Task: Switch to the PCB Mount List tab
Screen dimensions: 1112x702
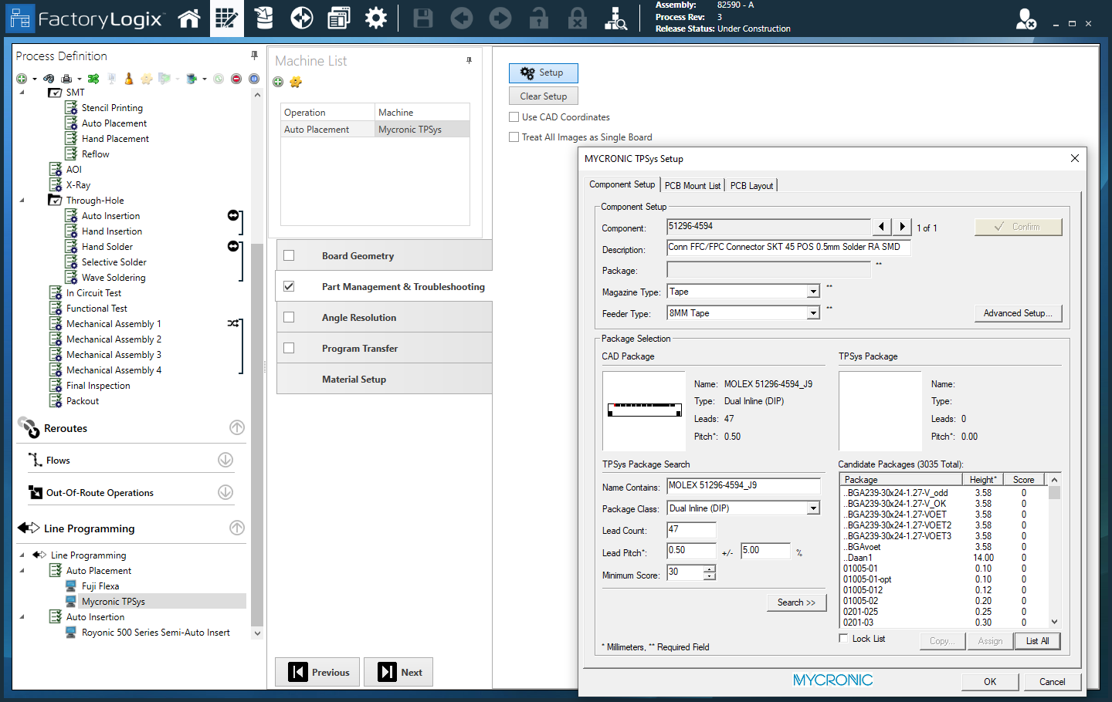Action: [693, 185]
